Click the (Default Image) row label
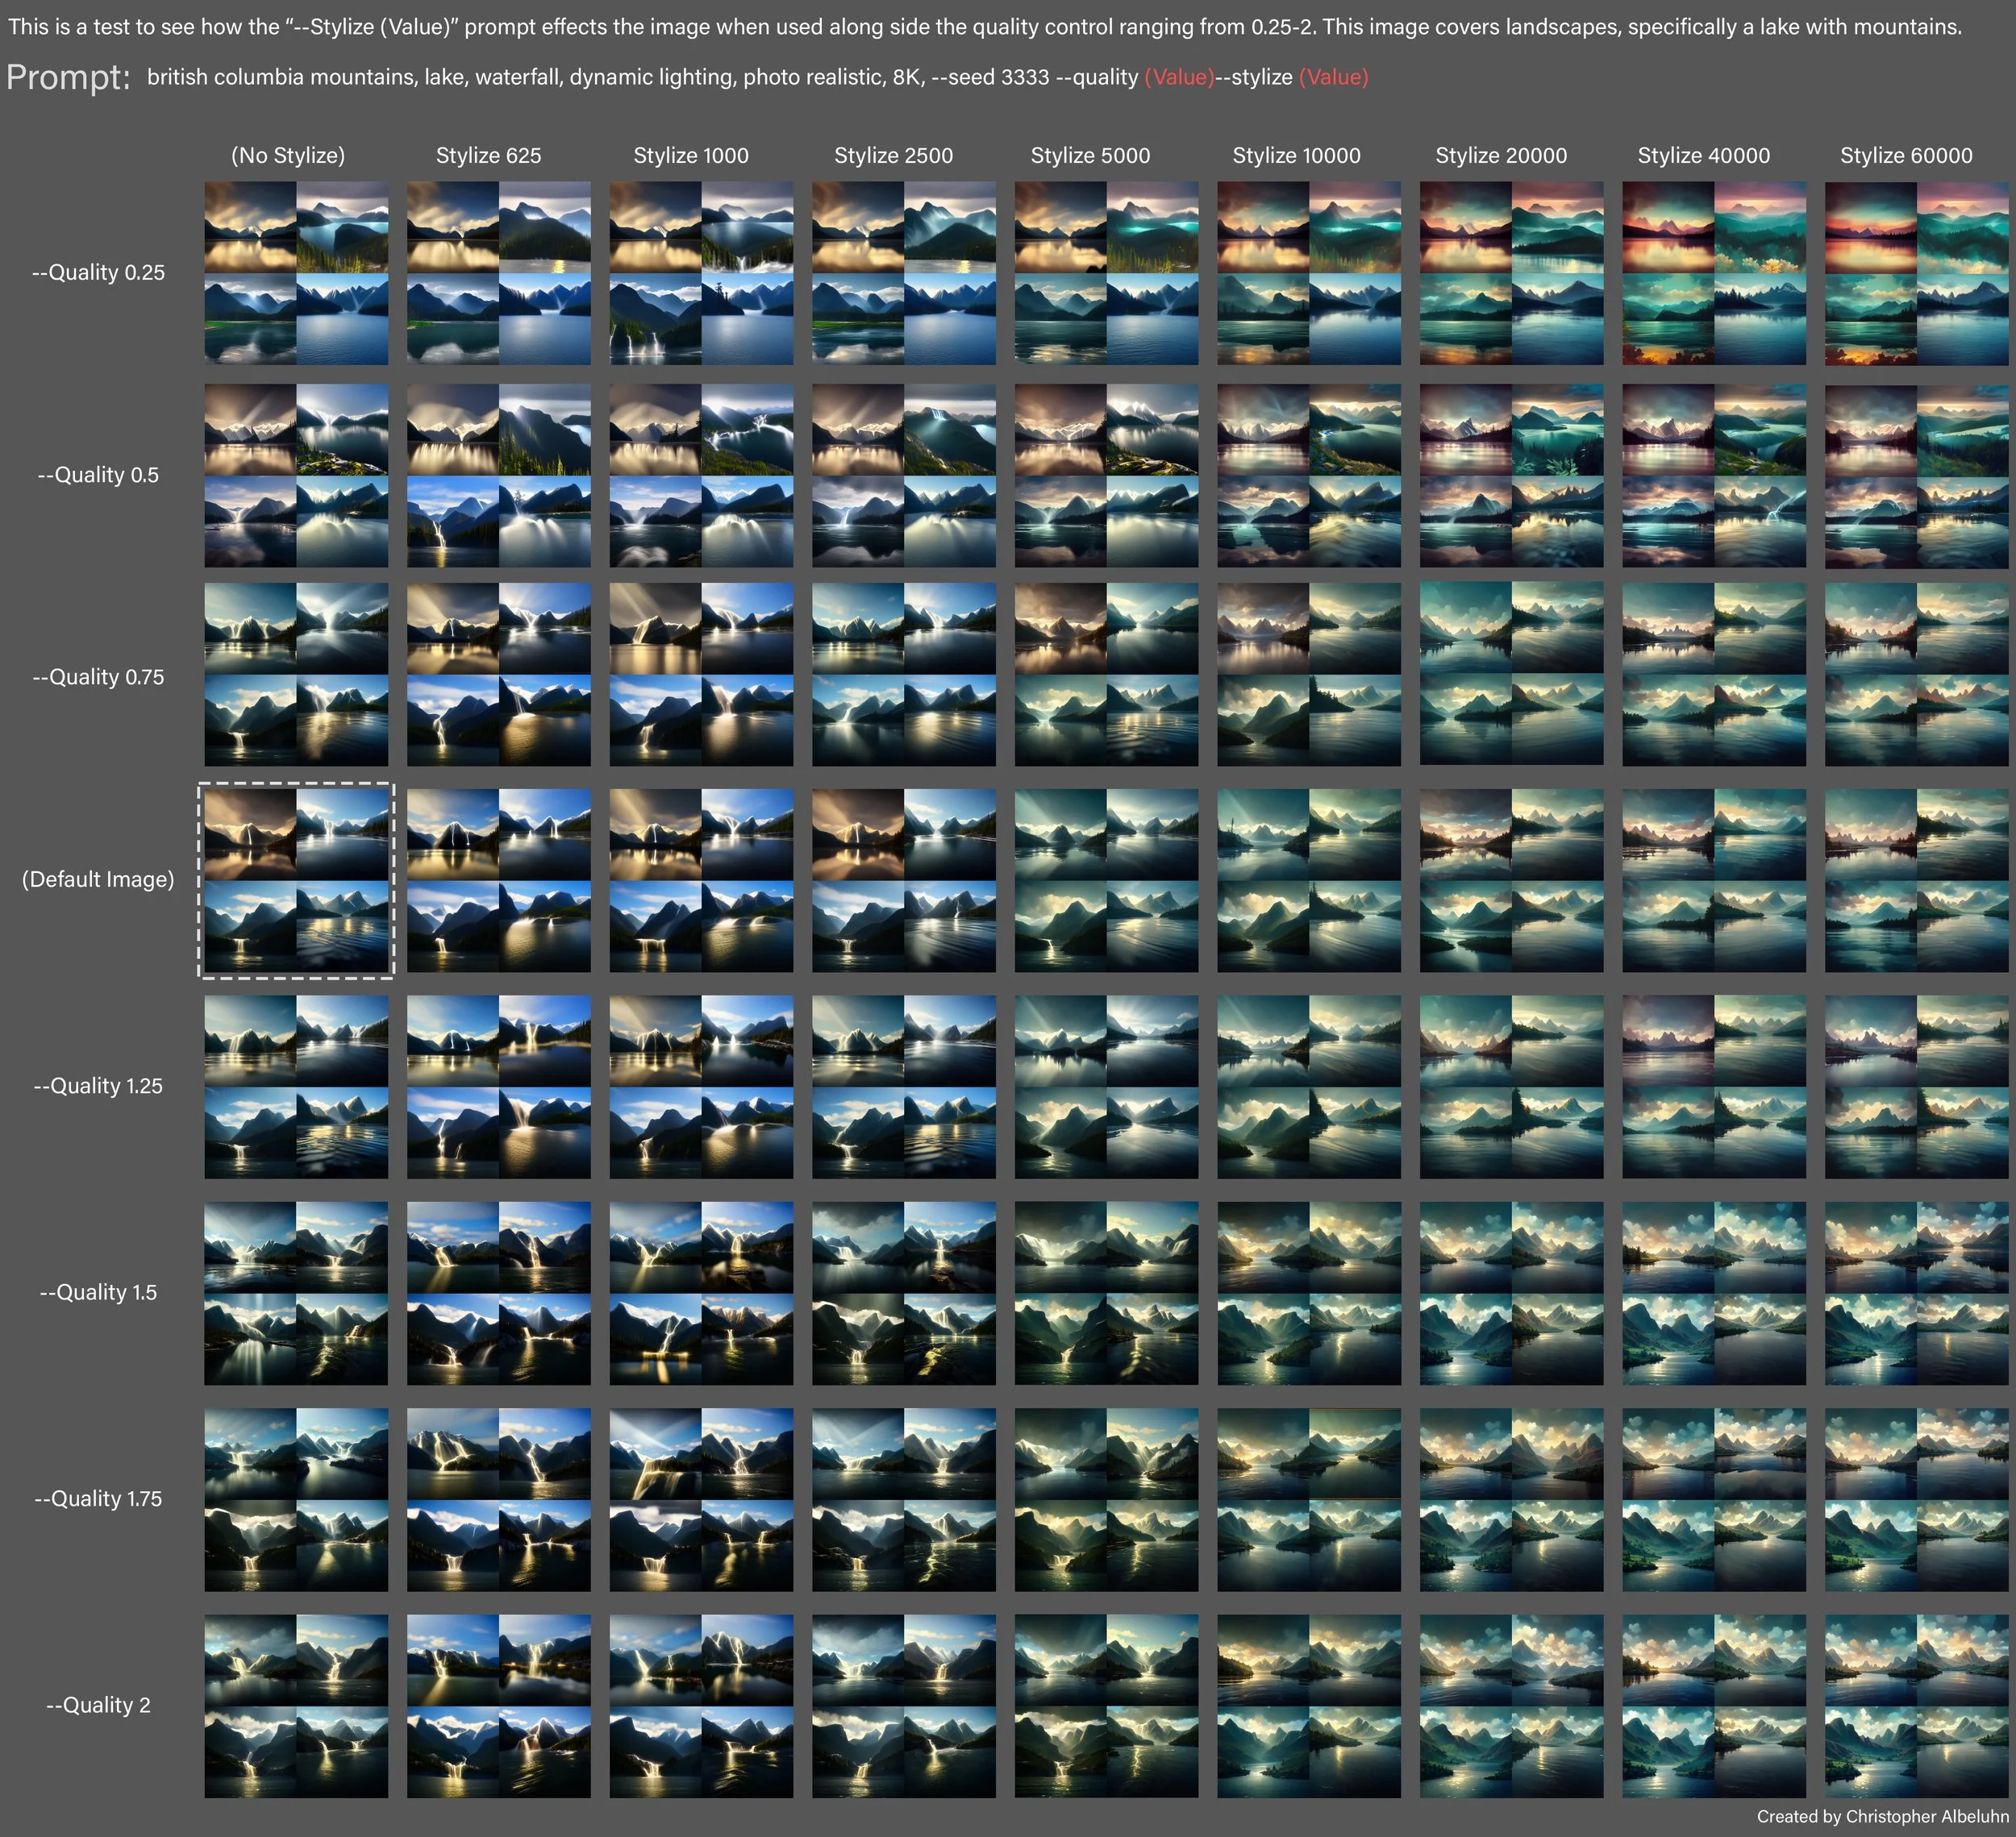2016x1837 pixels. click(98, 879)
